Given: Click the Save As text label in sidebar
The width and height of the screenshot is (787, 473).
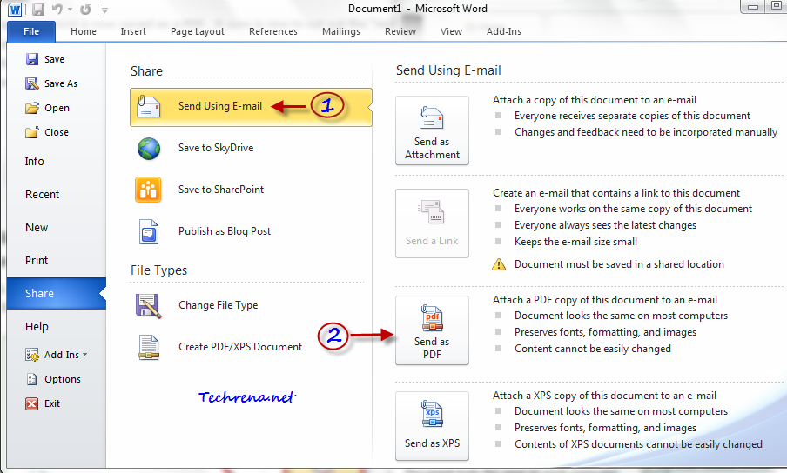Looking at the screenshot, I should [x=61, y=83].
